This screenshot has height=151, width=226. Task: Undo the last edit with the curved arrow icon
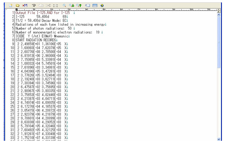pyautogui.click(x=34, y=5)
